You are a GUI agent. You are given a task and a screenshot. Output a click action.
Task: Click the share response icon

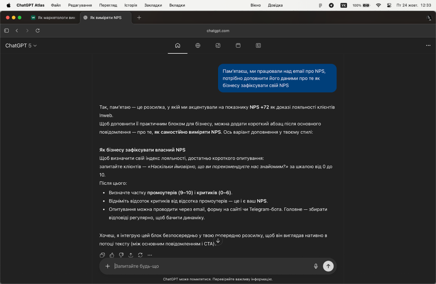click(x=131, y=255)
